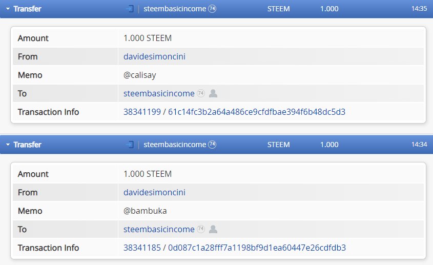Click the incoming transfer icon in 14:35 header

tap(130, 9)
